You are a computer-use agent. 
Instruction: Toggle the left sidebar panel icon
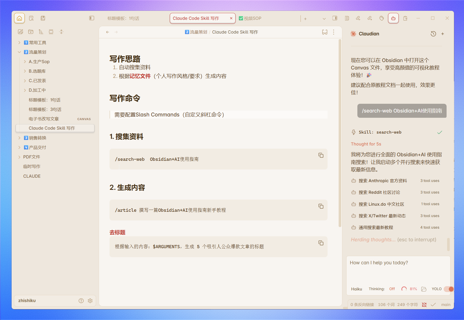92,18
